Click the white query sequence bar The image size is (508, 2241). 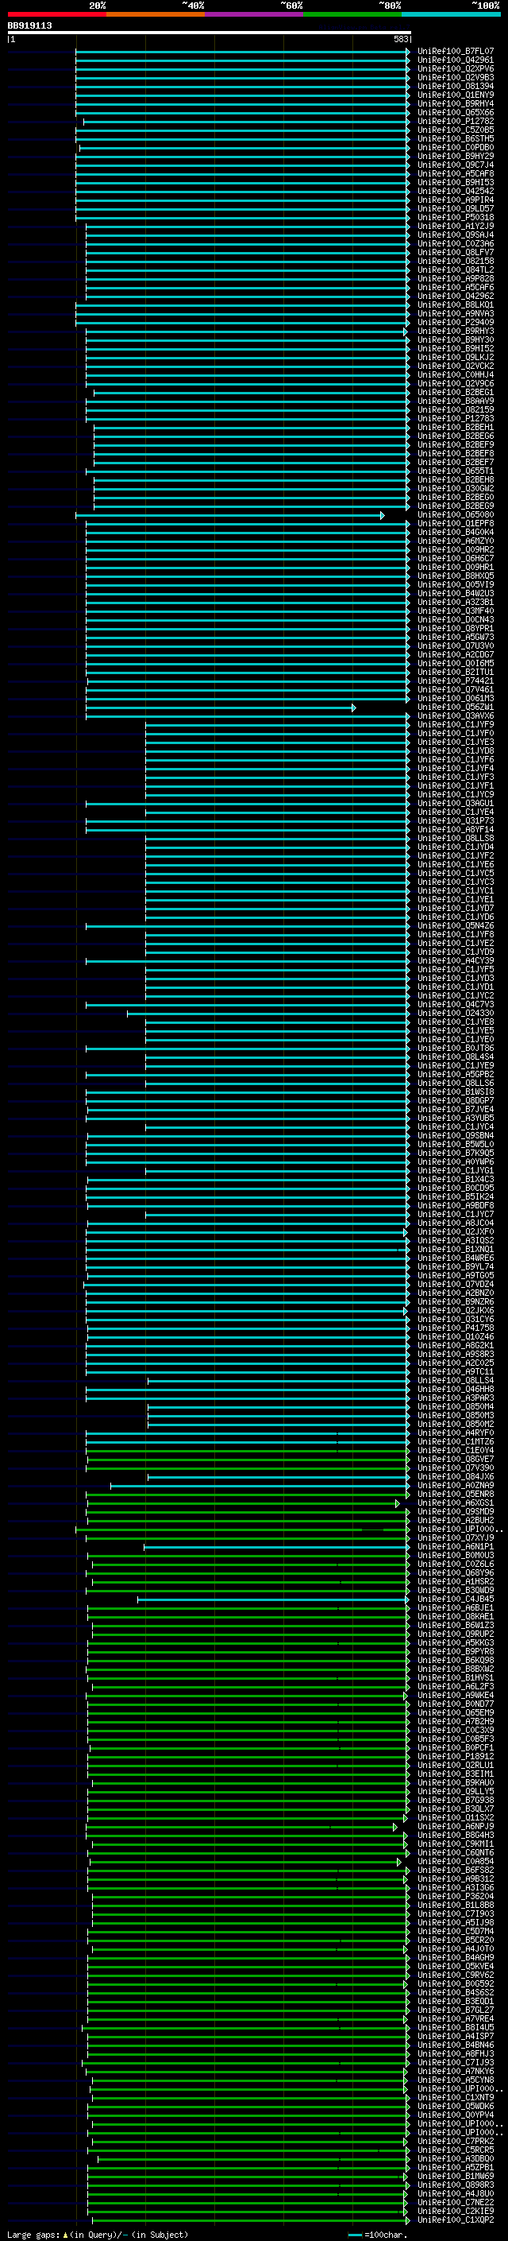[x=210, y=32]
